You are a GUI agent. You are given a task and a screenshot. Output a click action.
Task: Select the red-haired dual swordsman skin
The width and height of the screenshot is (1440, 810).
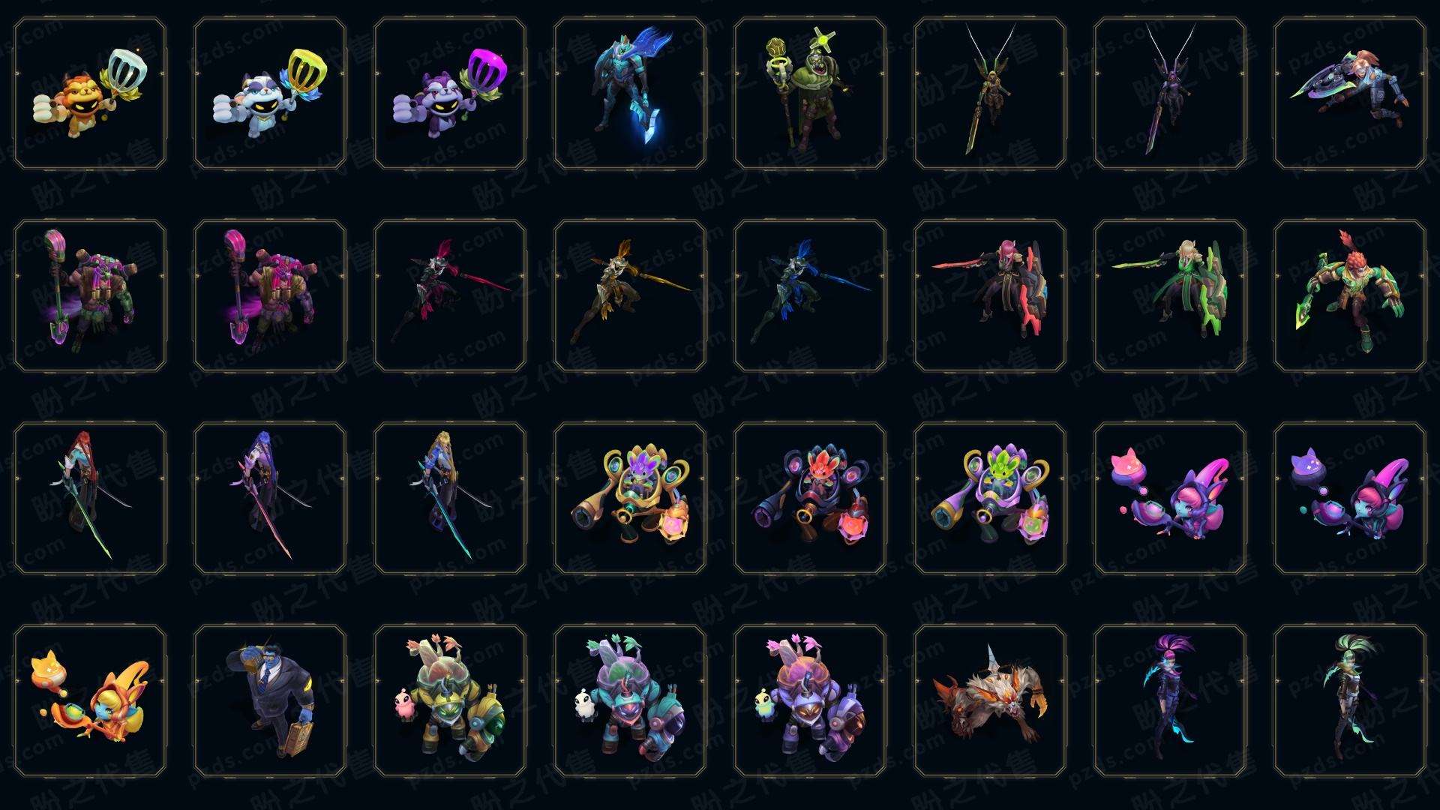click(90, 499)
